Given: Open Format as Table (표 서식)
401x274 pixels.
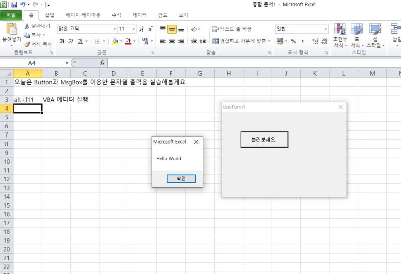Looking at the screenshot, I should [x=357, y=35].
